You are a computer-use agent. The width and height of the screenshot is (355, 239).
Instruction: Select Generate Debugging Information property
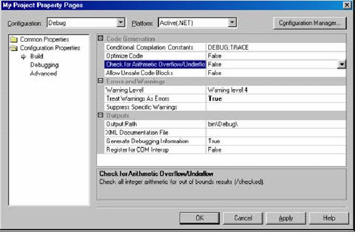tap(155, 141)
